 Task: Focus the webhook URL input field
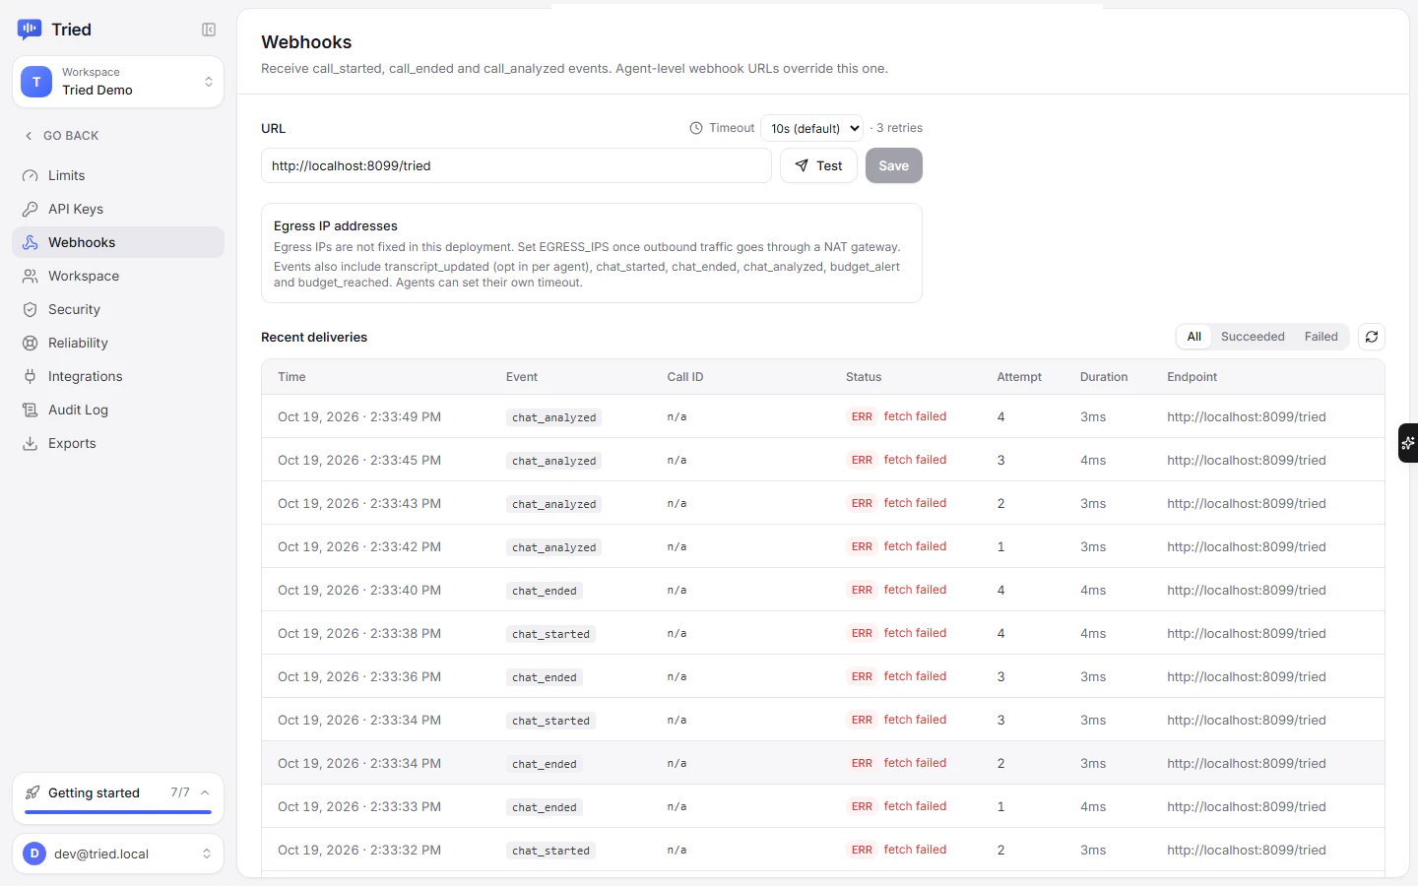coord(516,165)
